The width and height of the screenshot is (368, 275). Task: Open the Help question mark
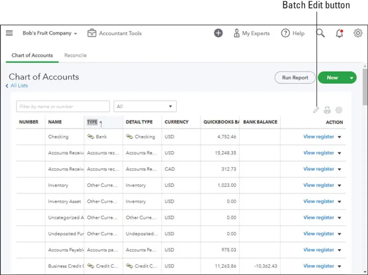click(x=293, y=33)
